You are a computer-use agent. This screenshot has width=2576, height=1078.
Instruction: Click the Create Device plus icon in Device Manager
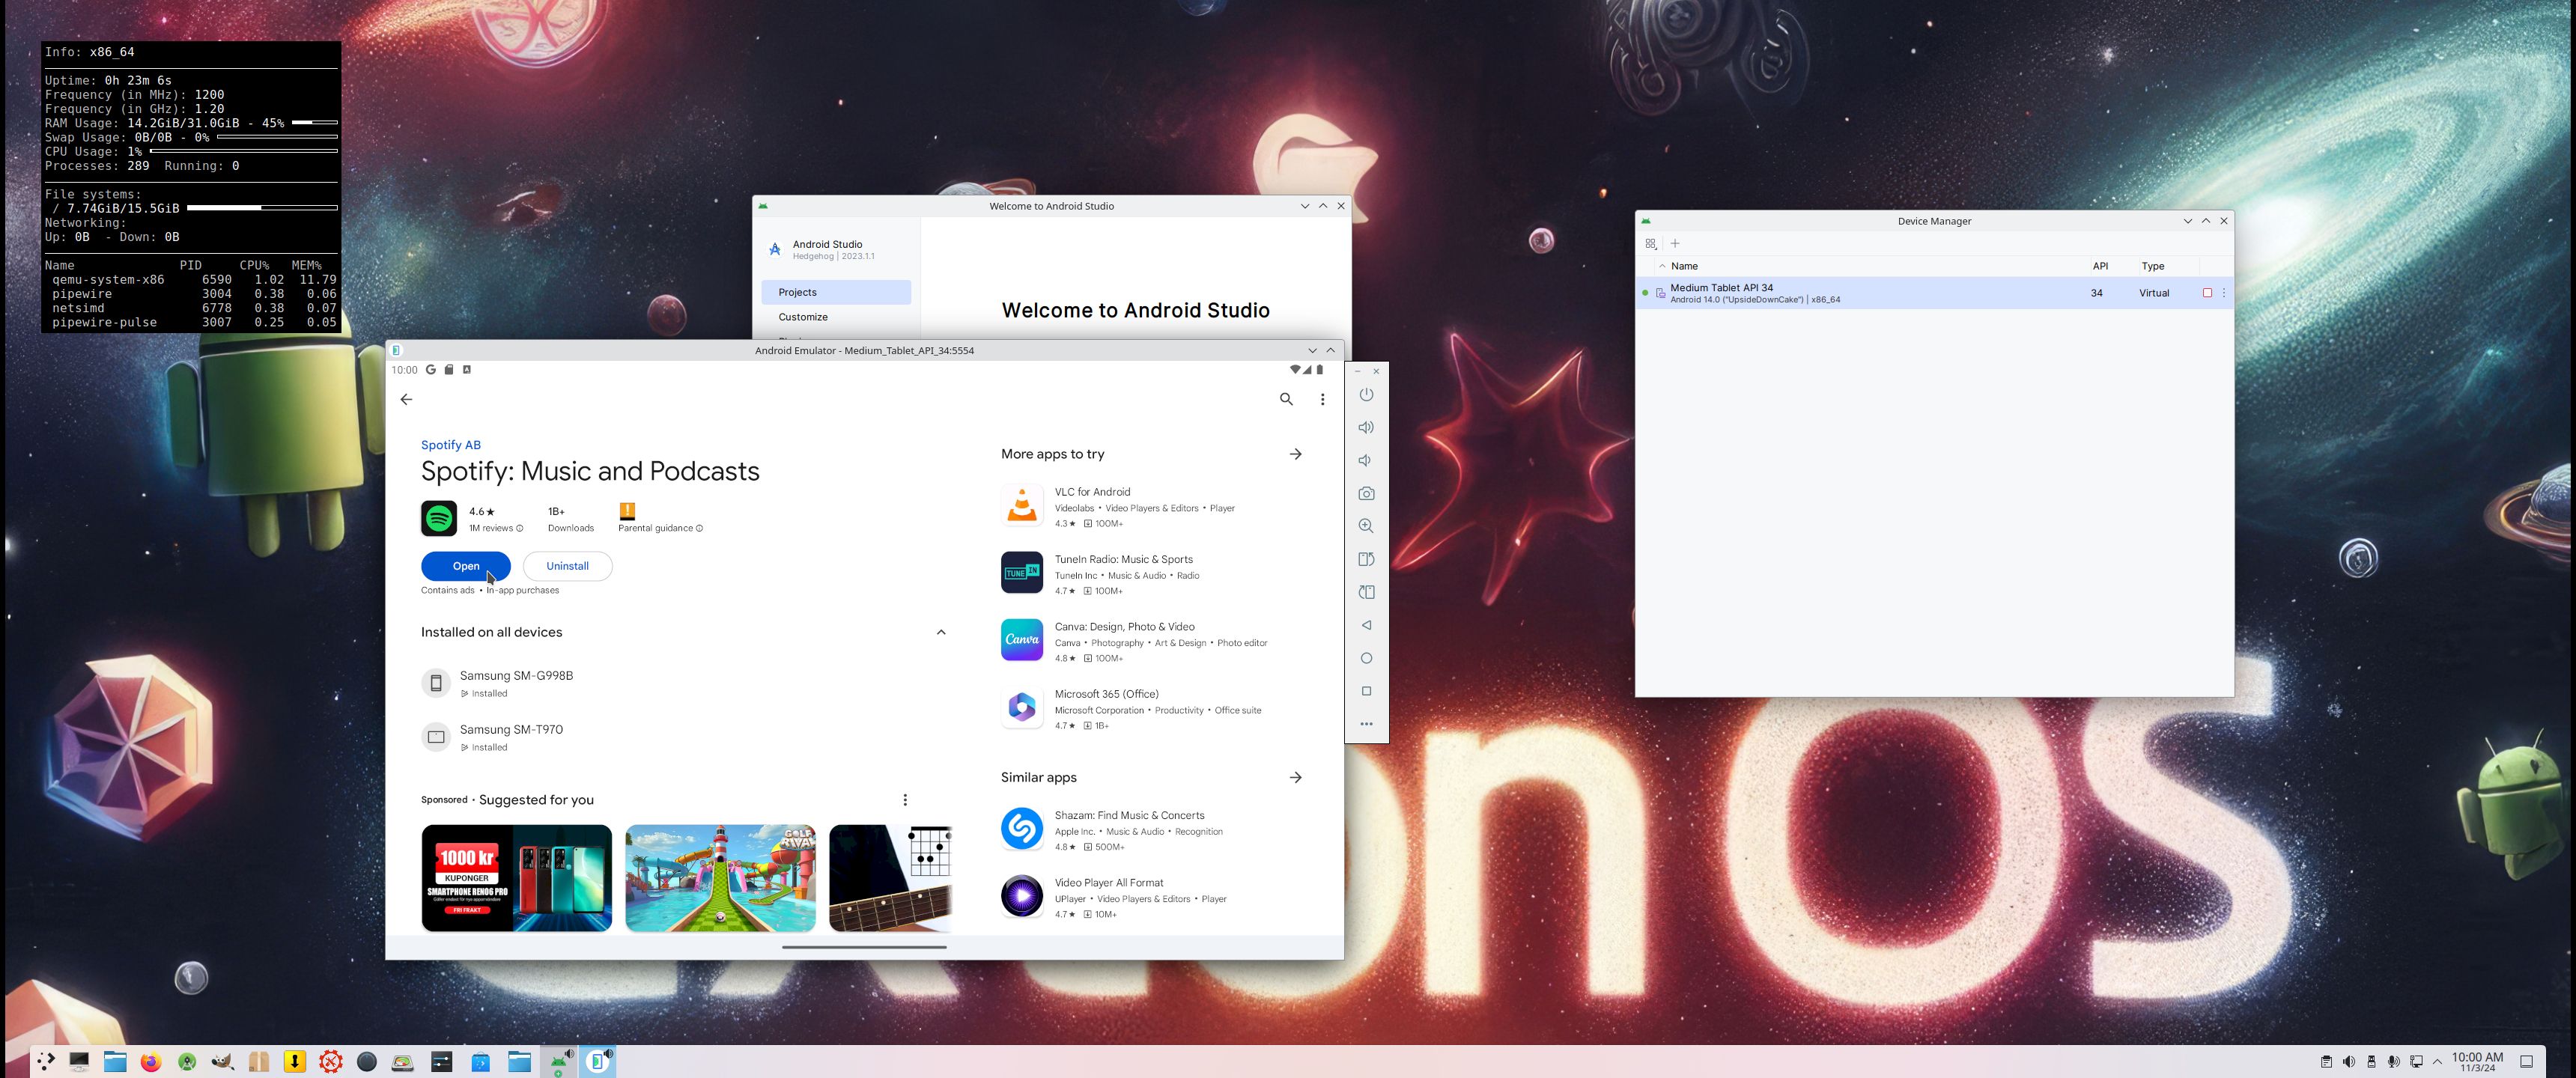coord(1675,243)
